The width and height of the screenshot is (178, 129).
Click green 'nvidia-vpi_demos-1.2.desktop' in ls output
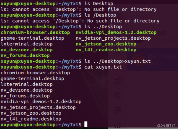[x=116, y=32]
